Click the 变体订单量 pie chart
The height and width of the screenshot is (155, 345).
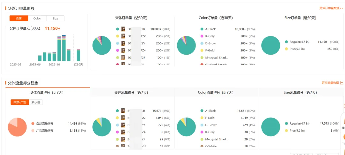[102, 45]
